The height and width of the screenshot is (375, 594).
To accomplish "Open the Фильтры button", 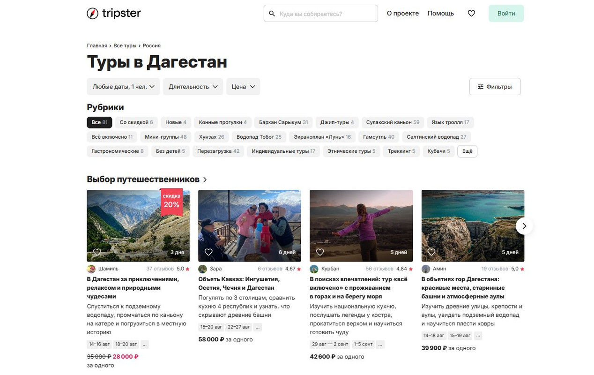I will [x=495, y=87].
